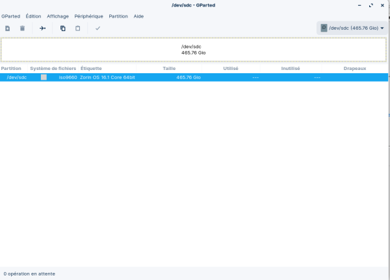The image size is (390, 280).
Task: Open the Périphérique menu
Action: (88, 16)
